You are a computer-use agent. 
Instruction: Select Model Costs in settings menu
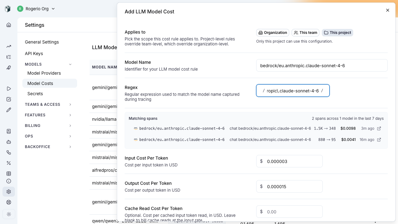pyautogui.click(x=50, y=83)
